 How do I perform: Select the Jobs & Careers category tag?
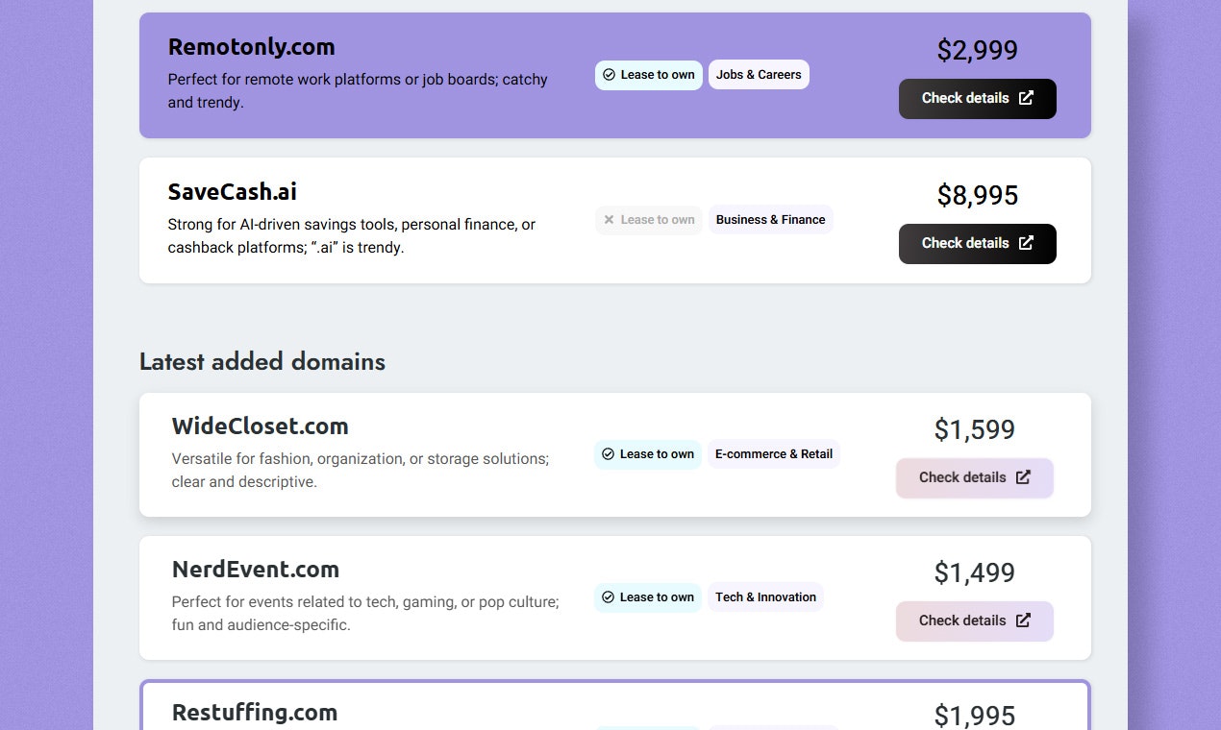click(x=759, y=75)
